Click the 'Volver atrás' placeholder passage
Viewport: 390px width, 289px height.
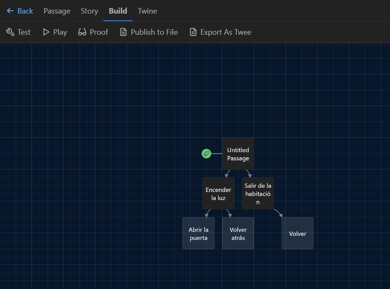pyautogui.click(x=238, y=233)
